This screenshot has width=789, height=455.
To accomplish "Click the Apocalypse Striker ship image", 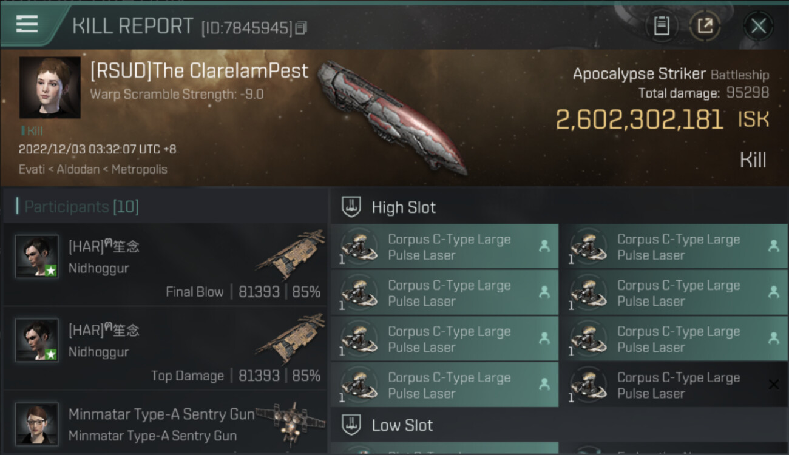I will (x=393, y=116).
